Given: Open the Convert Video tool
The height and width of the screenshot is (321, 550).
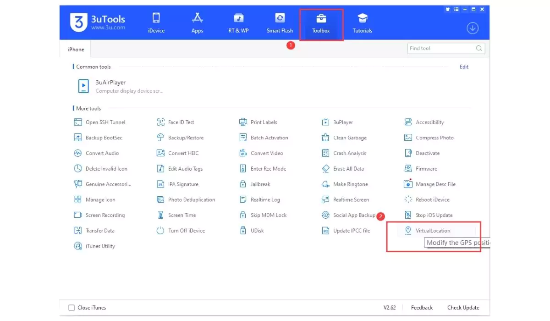Looking at the screenshot, I should 261,153.
